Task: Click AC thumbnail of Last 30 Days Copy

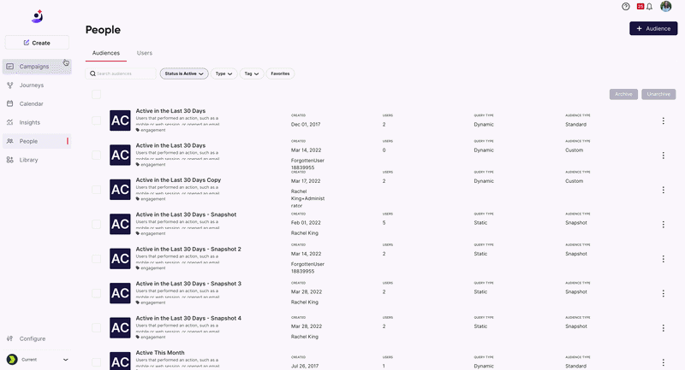Action: tap(120, 190)
